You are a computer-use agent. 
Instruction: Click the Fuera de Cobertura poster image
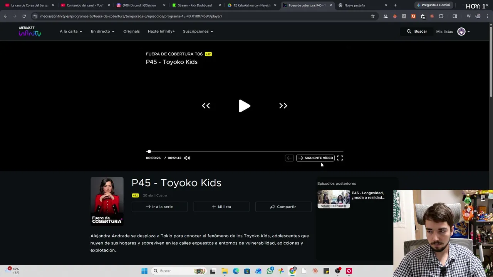click(107, 201)
